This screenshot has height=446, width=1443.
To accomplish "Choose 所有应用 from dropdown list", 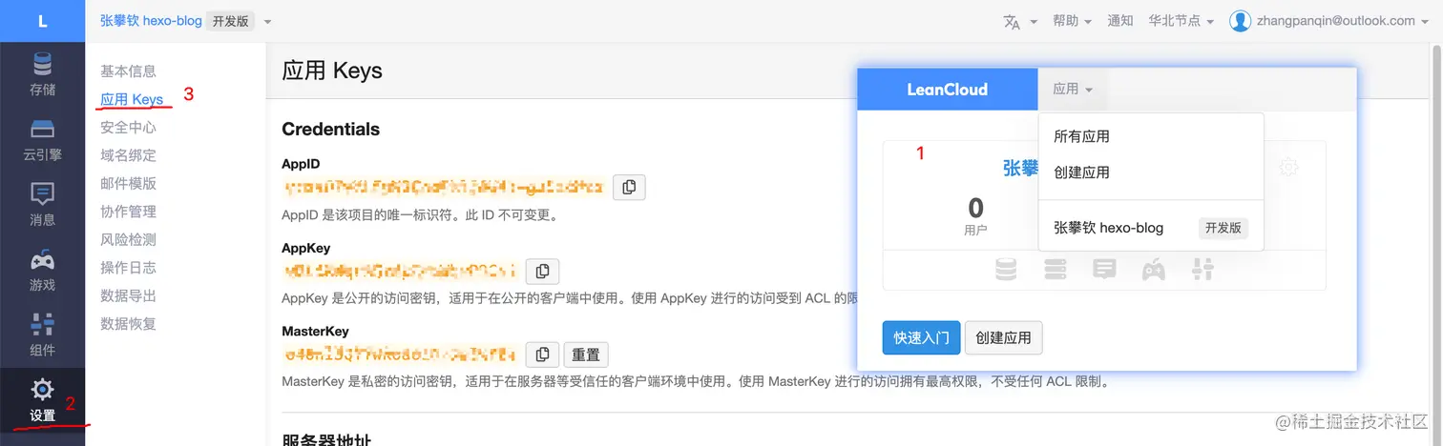I will pos(1150,136).
